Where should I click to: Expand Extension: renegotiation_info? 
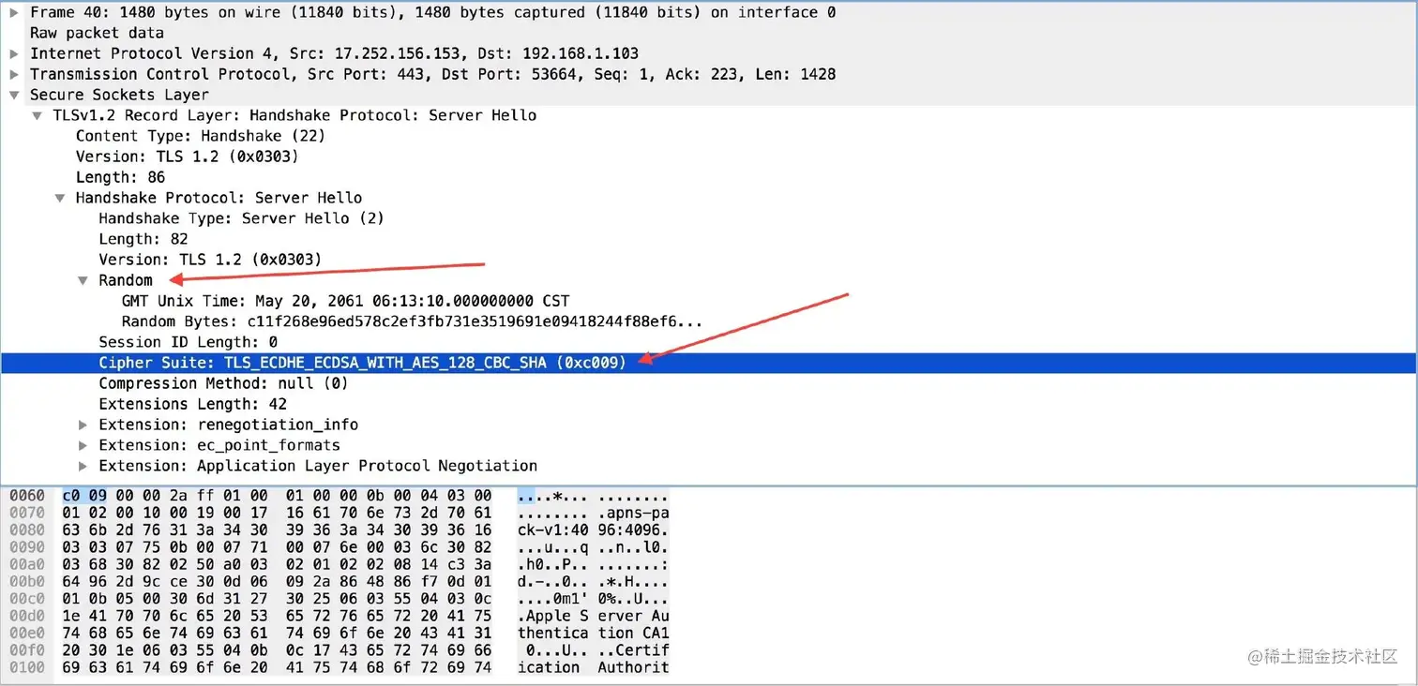[83, 425]
